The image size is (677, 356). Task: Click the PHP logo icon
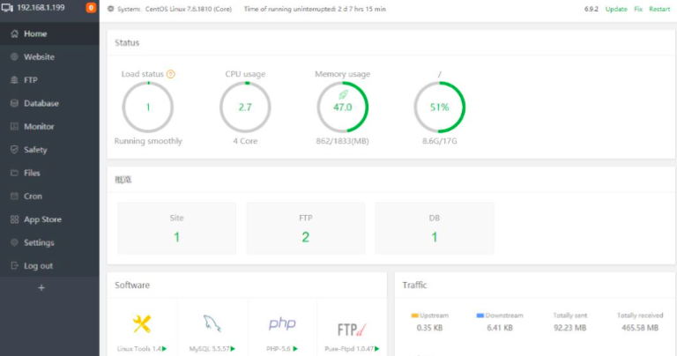282,323
